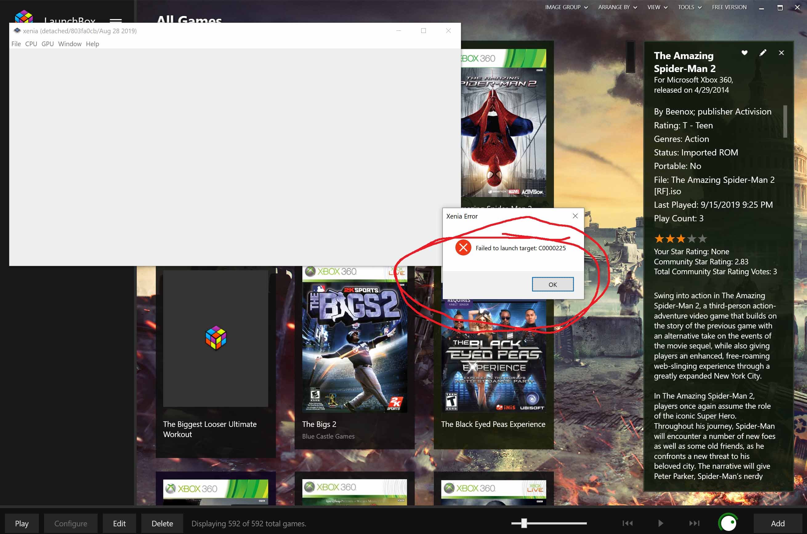Select The Bigs 2 box art
The image size is (807, 534).
(354, 340)
